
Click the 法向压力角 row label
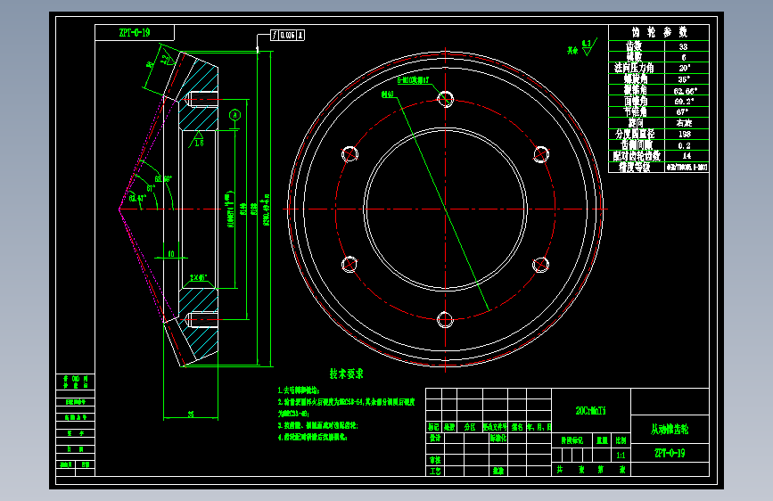(x=634, y=68)
